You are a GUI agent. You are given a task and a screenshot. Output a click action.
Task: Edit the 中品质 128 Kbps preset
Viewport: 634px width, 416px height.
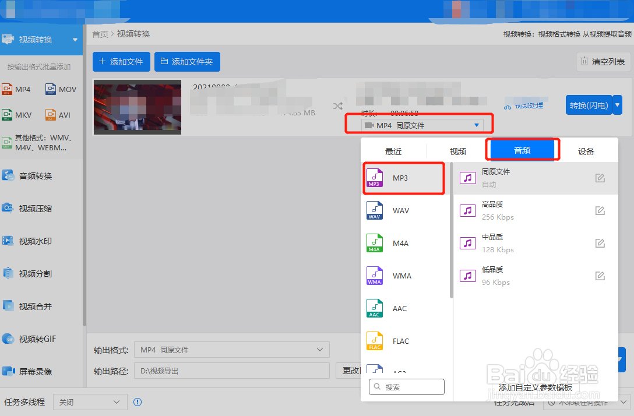[x=600, y=243]
